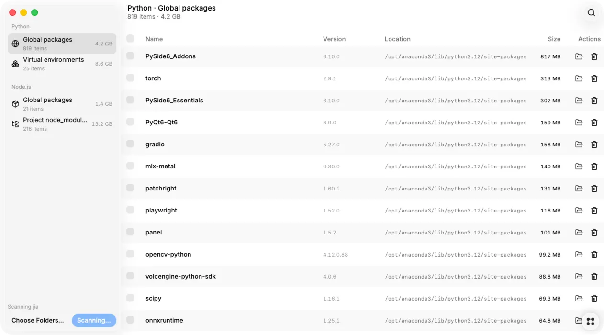Click the mlx-metal location path
The image size is (604, 335).
[x=456, y=167]
